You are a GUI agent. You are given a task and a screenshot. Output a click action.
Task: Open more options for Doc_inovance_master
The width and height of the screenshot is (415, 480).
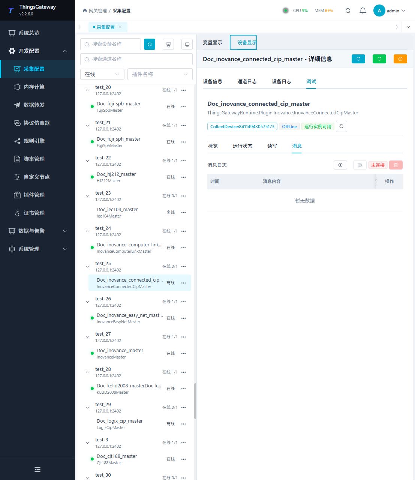tap(183, 354)
